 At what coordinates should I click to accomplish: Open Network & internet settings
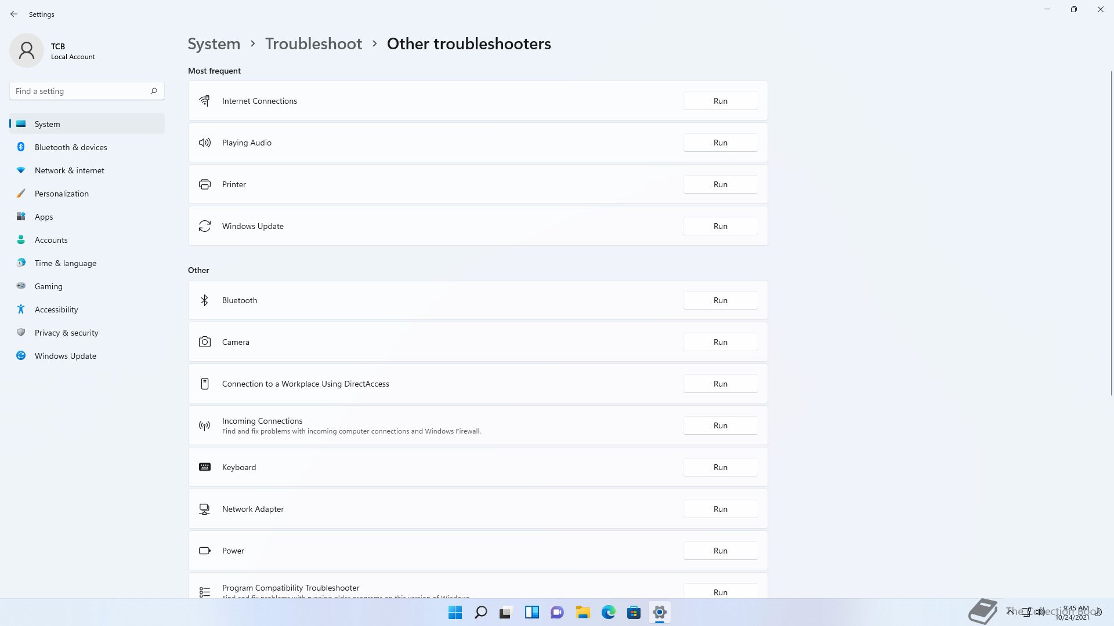(70, 170)
